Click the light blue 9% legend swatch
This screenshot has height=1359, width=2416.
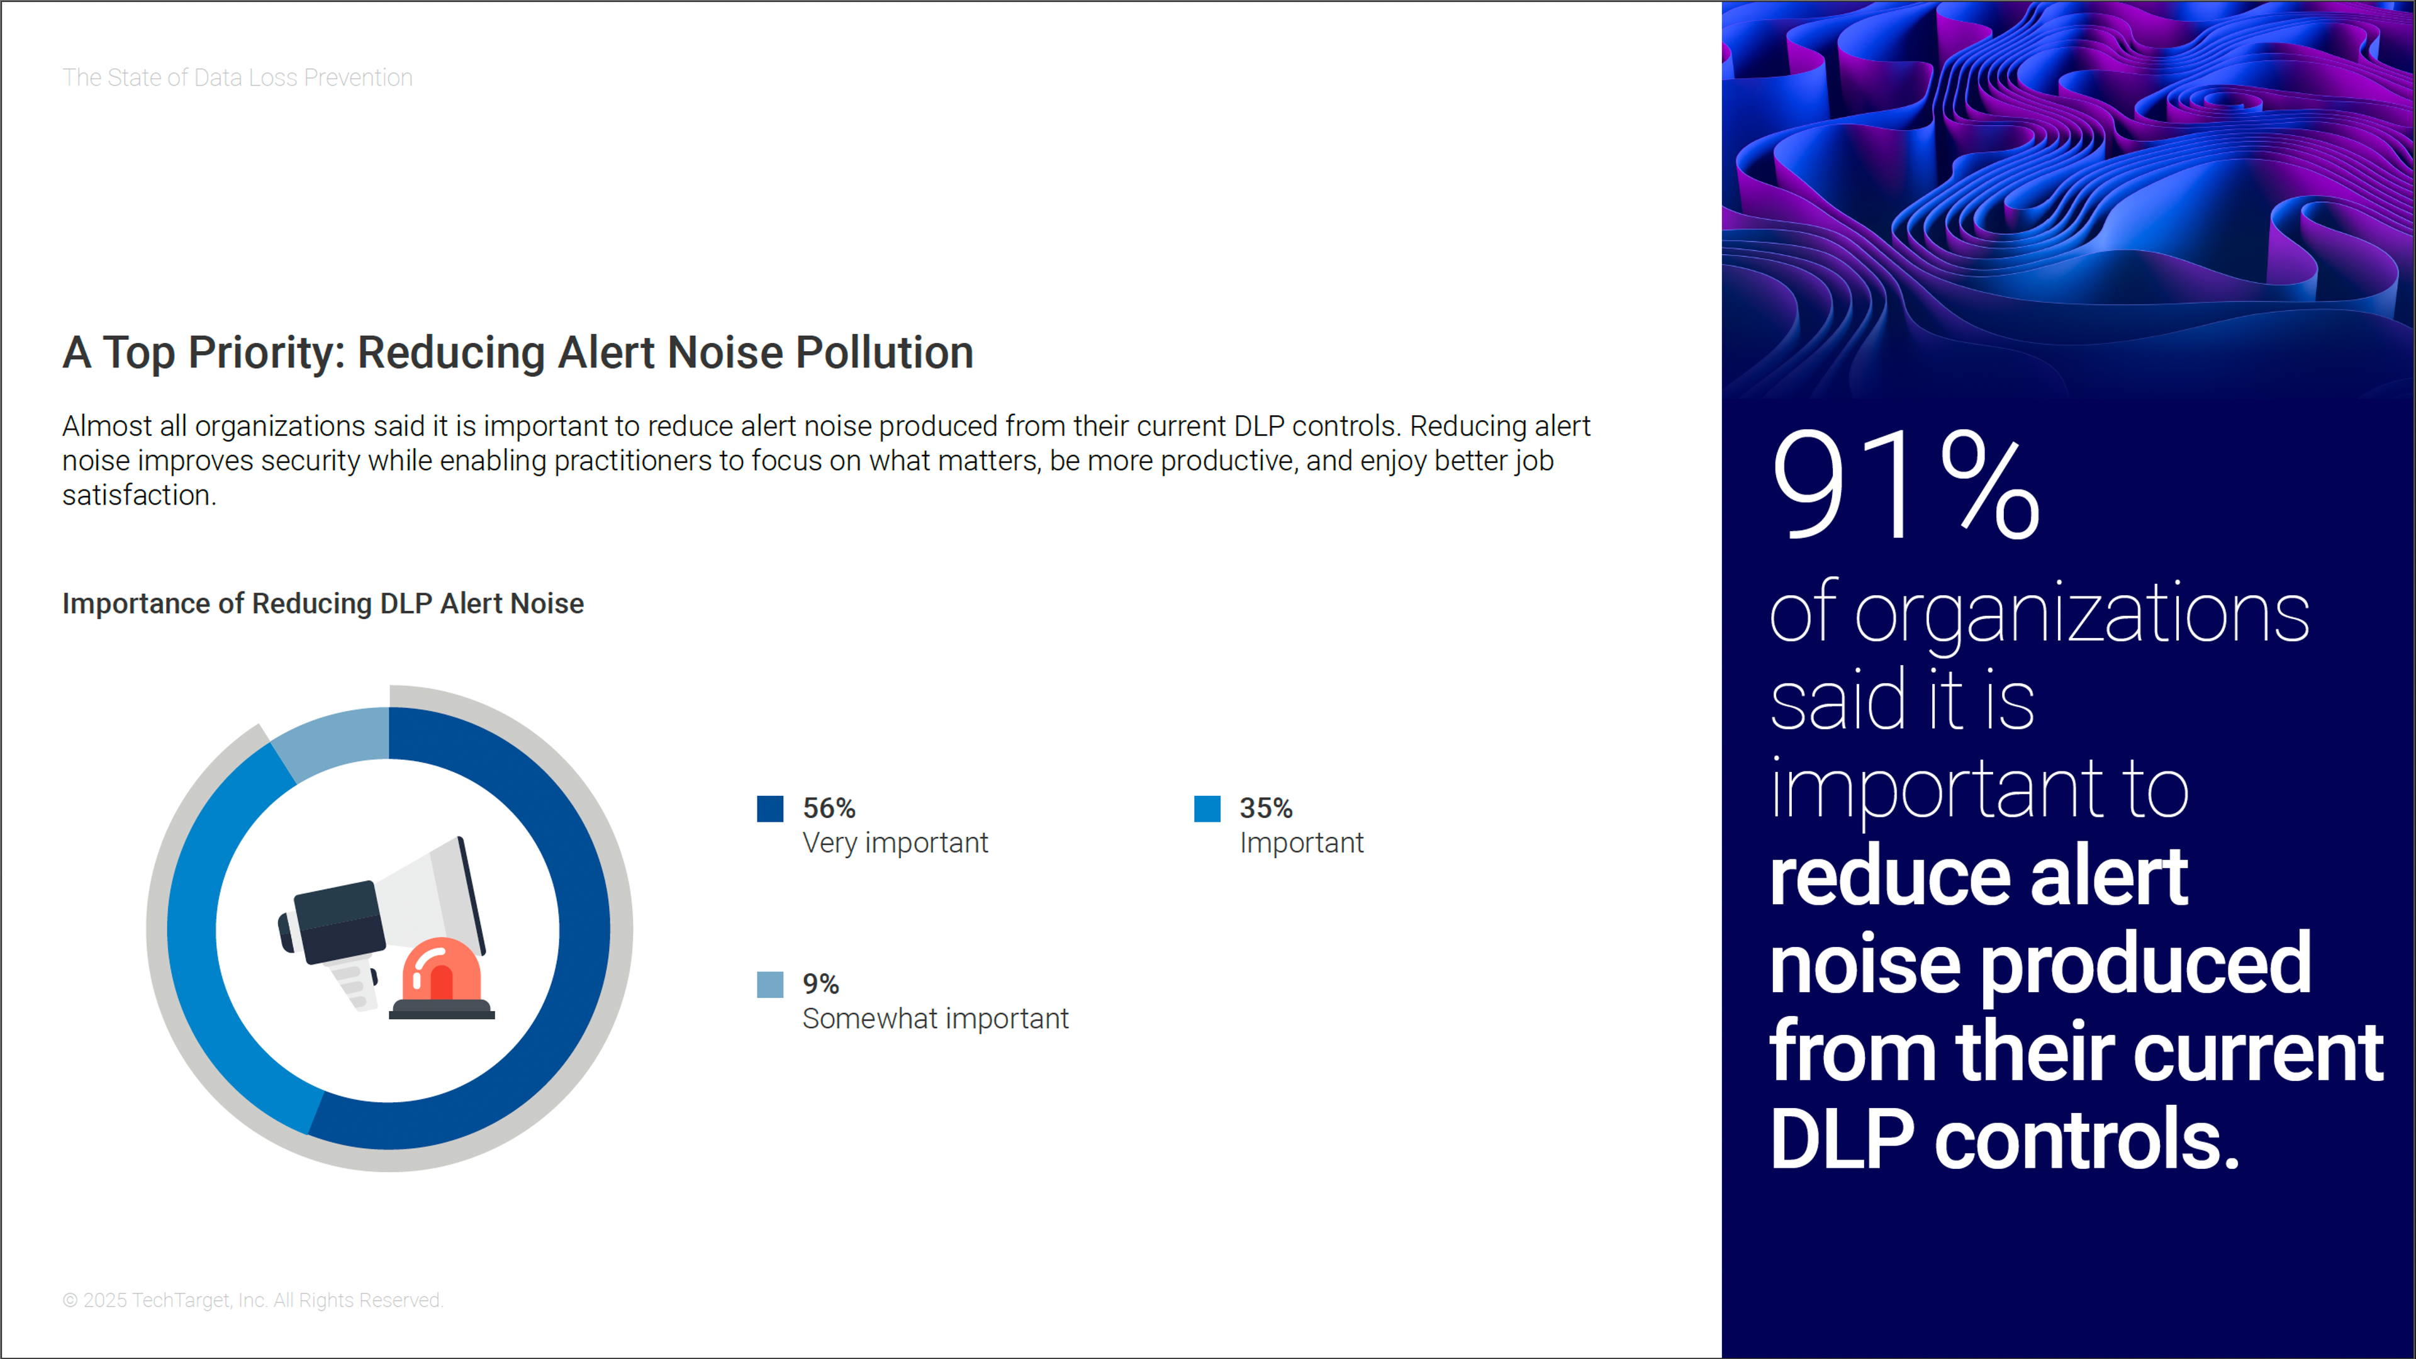pyautogui.click(x=770, y=984)
